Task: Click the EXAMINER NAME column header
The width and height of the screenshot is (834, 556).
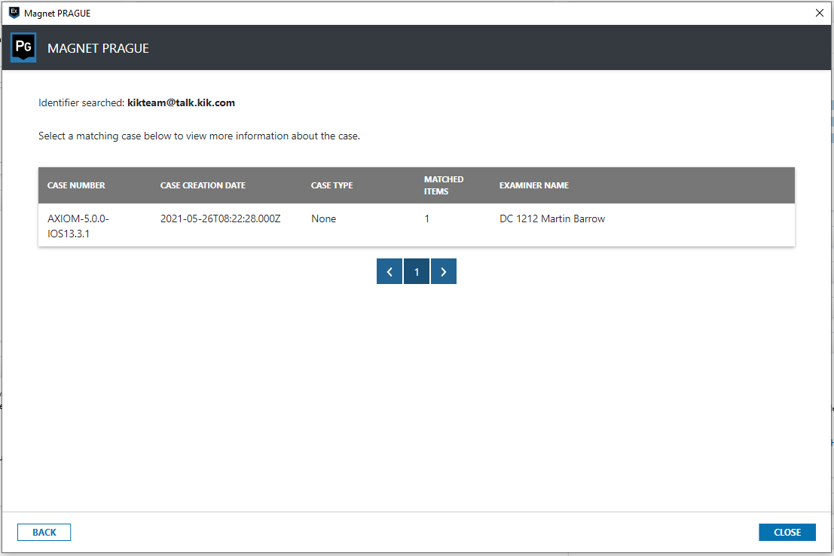Action: tap(533, 185)
